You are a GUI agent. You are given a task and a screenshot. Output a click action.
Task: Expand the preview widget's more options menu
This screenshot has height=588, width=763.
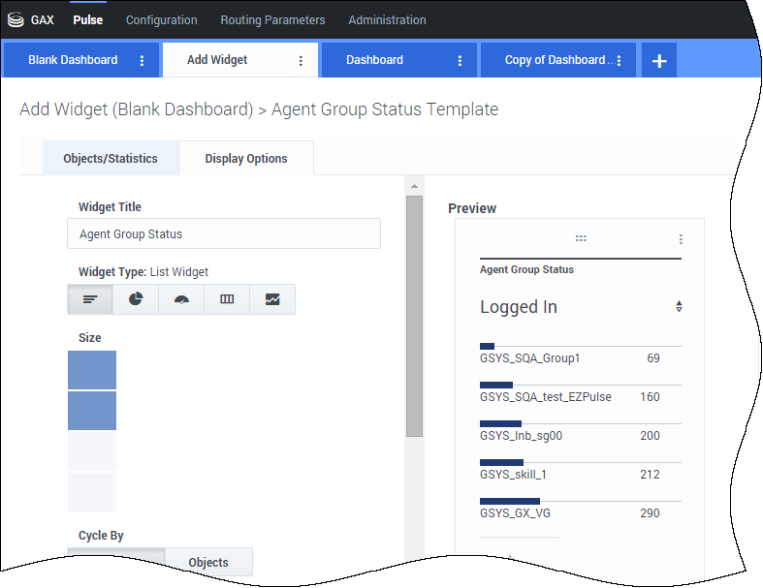681,238
